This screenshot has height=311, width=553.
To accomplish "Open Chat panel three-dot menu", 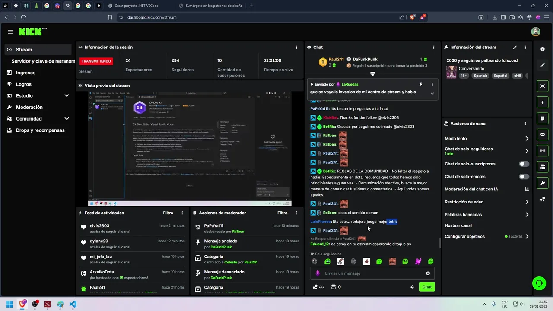I will pos(434,47).
